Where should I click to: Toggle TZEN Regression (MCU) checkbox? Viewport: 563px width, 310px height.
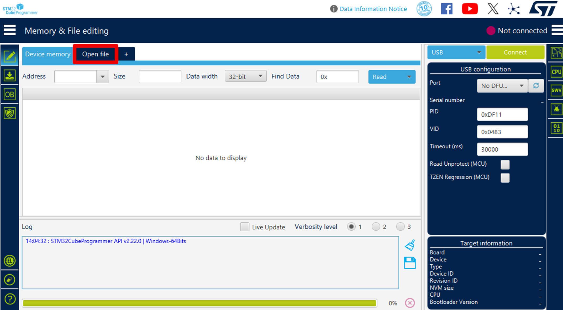tap(505, 178)
